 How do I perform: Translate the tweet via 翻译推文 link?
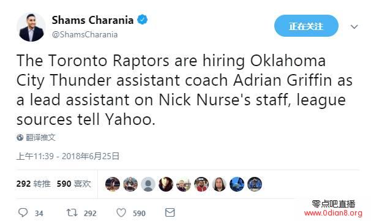click(40, 138)
